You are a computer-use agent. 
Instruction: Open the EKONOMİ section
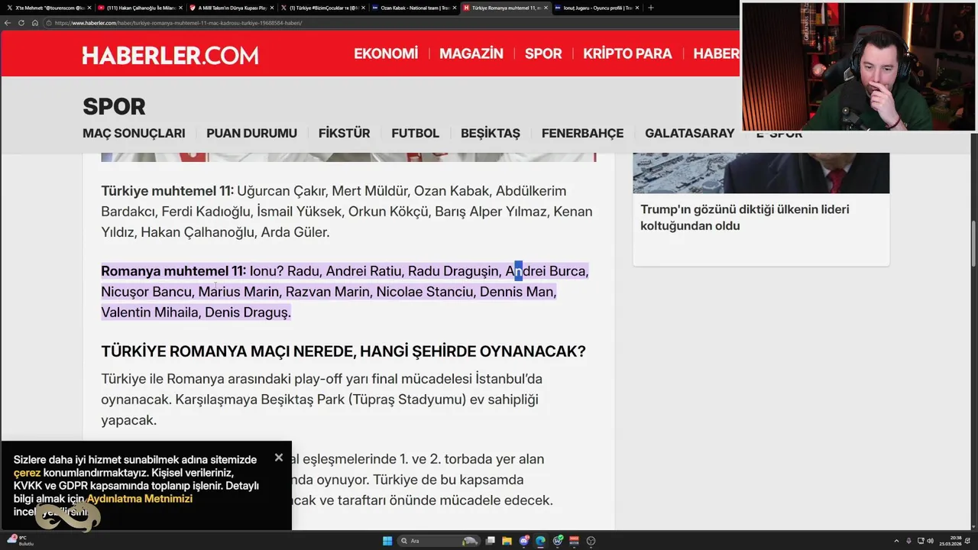[x=386, y=53]
